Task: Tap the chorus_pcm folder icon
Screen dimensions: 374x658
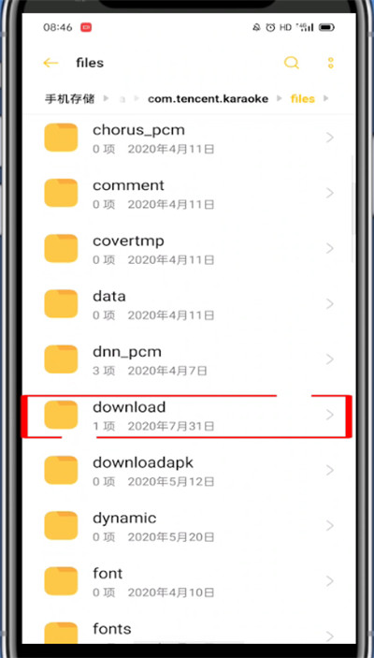Action: [x=61, y=138]
